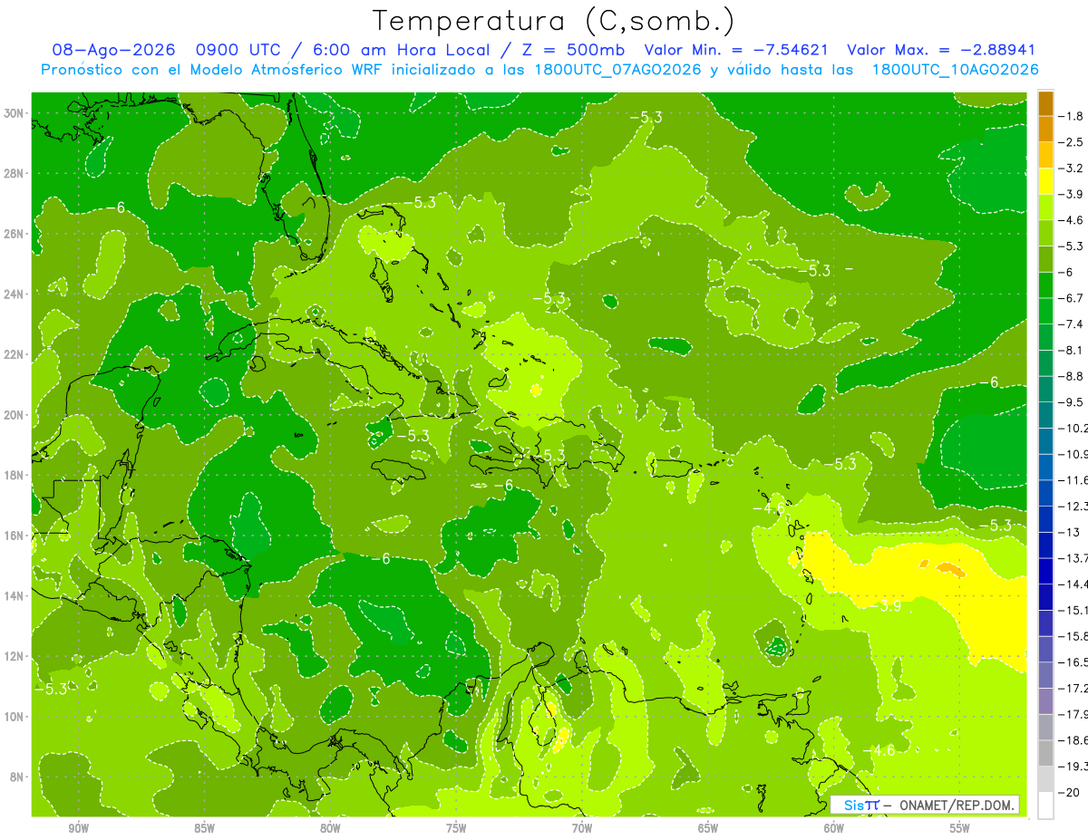
Task: Click the -2.5 legend value
Action: coord(1073,142)
